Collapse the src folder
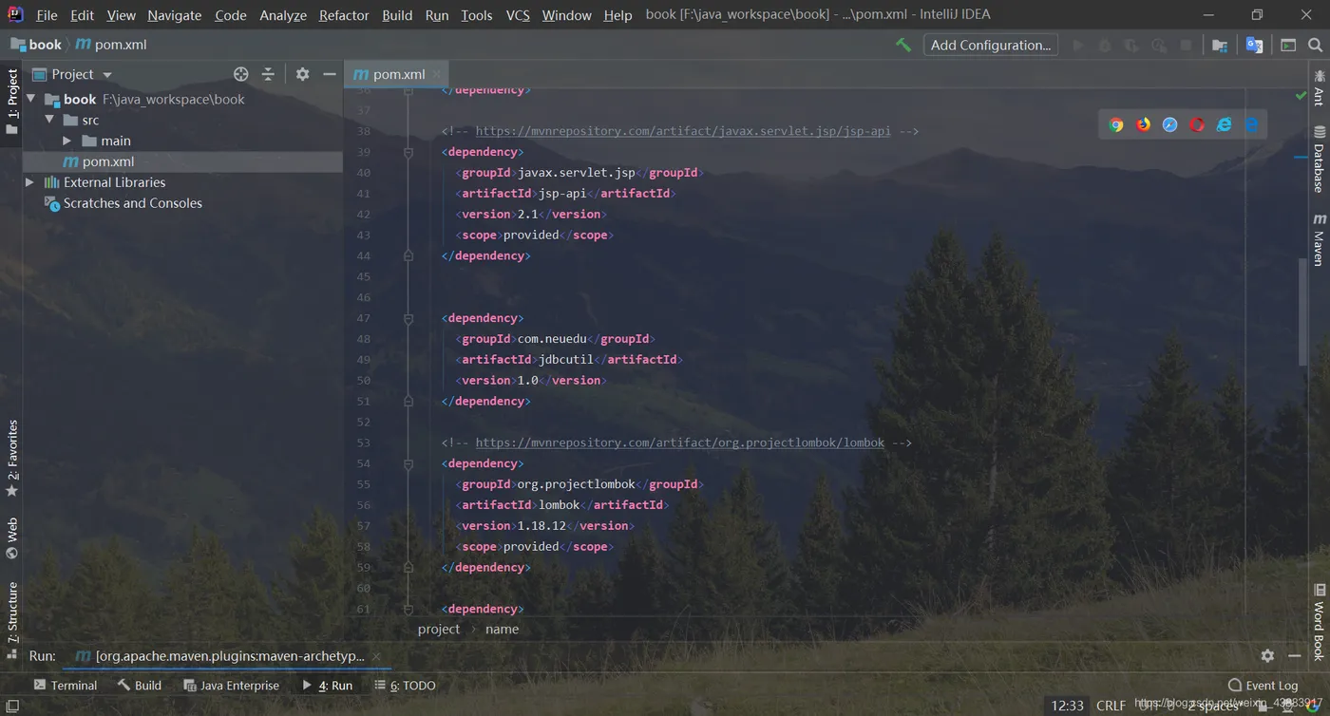The image size is (1330, 716). pos(50,120)
